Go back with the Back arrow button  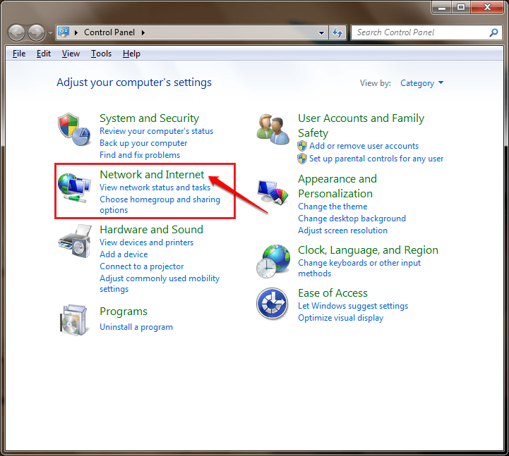click(x=16, y=32)
